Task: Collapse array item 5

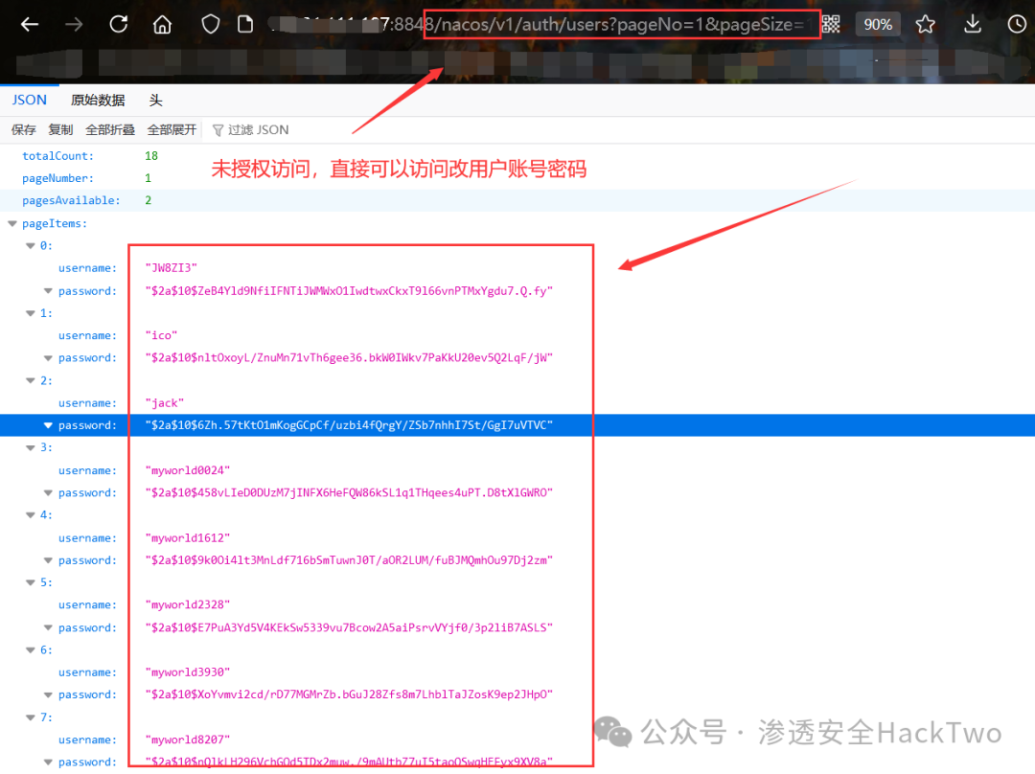Action: click(x=31, y=582)
